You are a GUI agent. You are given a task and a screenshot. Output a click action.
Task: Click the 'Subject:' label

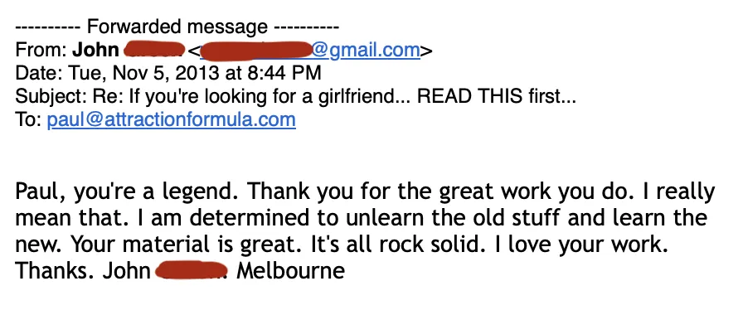(51, 97)
